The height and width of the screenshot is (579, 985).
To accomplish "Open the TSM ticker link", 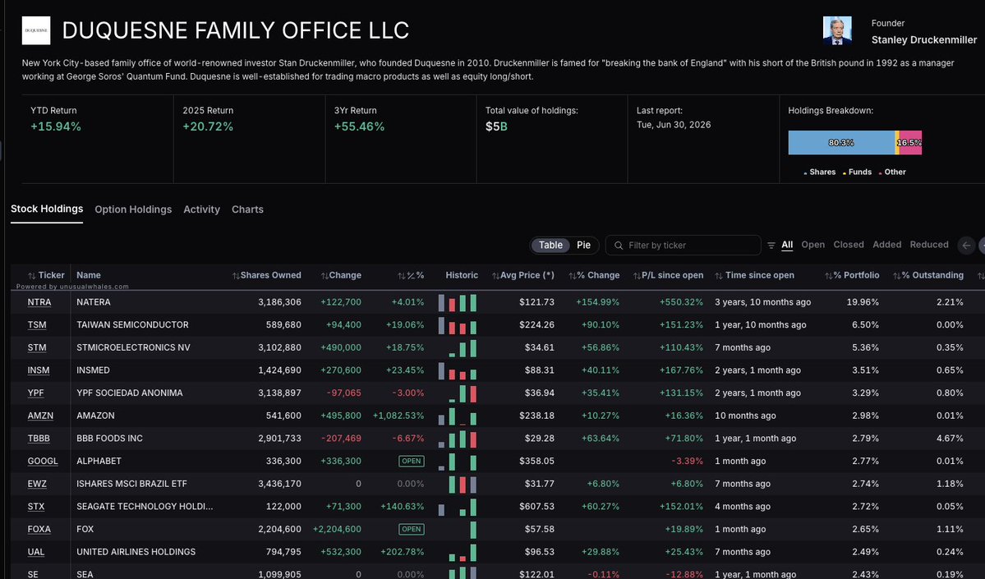I will (36, 325).
